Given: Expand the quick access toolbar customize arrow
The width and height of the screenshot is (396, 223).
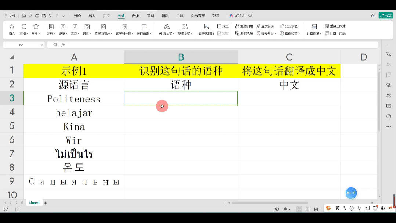Looking at the screenshot, I should coord(63,16).
